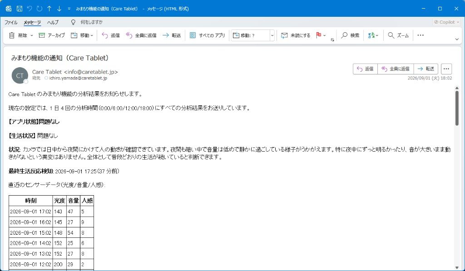This screenshot has height=271, width=465.
Task: Collapse the ribbon with the chevron
Action: [457, 39]
